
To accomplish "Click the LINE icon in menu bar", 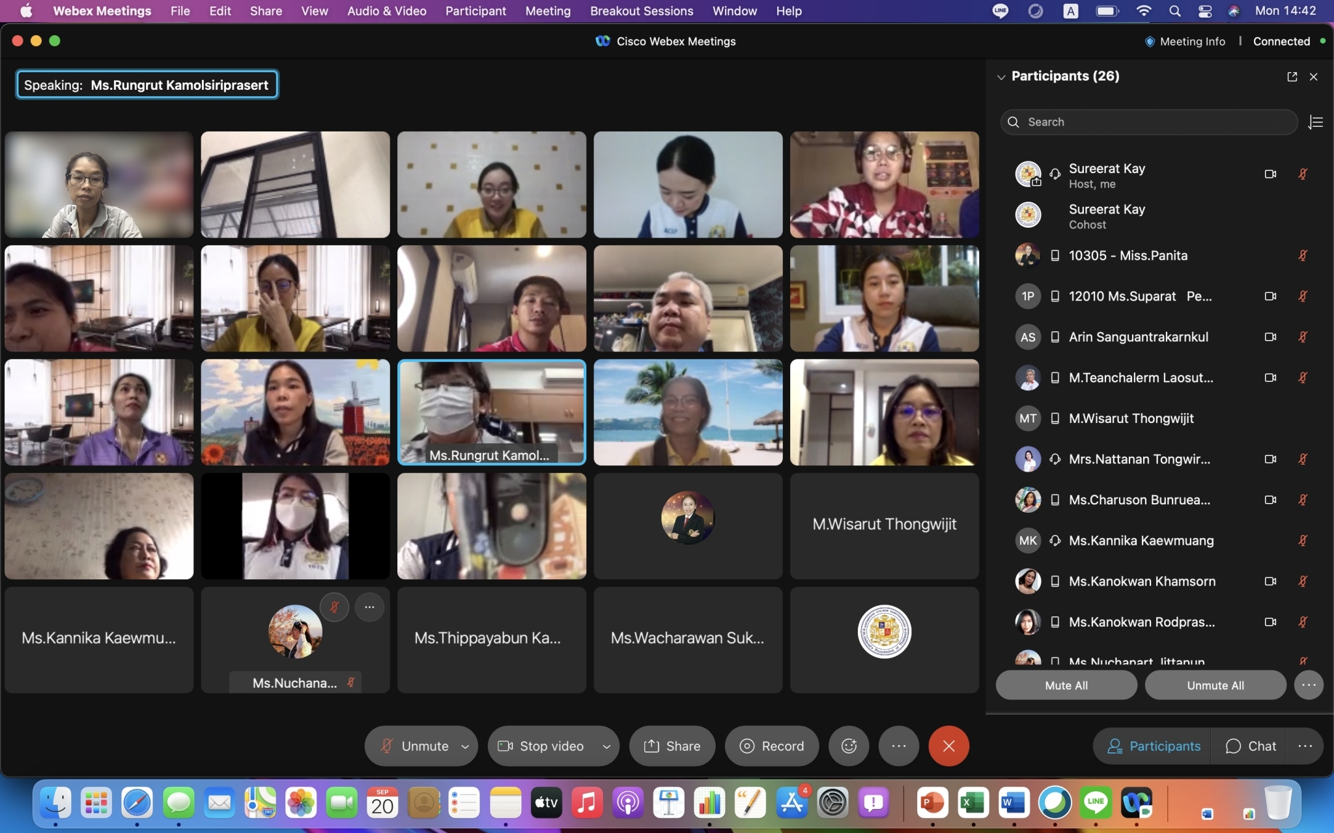I will 1000,11.
